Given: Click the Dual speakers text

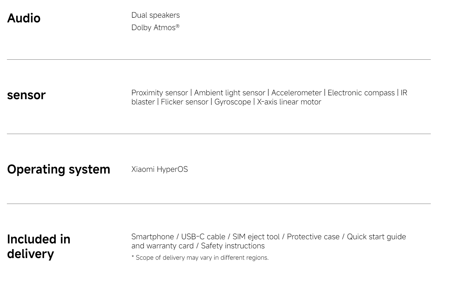Looking at the screenshot, I should [x=155, y=15].
